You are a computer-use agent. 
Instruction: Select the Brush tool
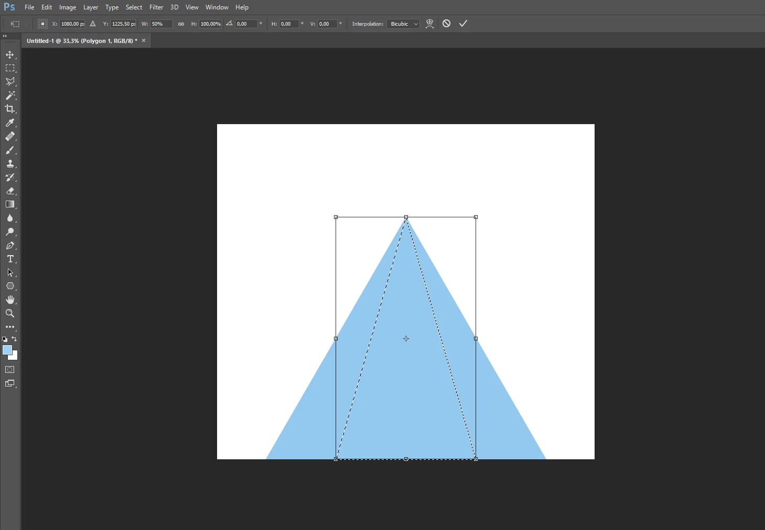click(x=10, y=150)
